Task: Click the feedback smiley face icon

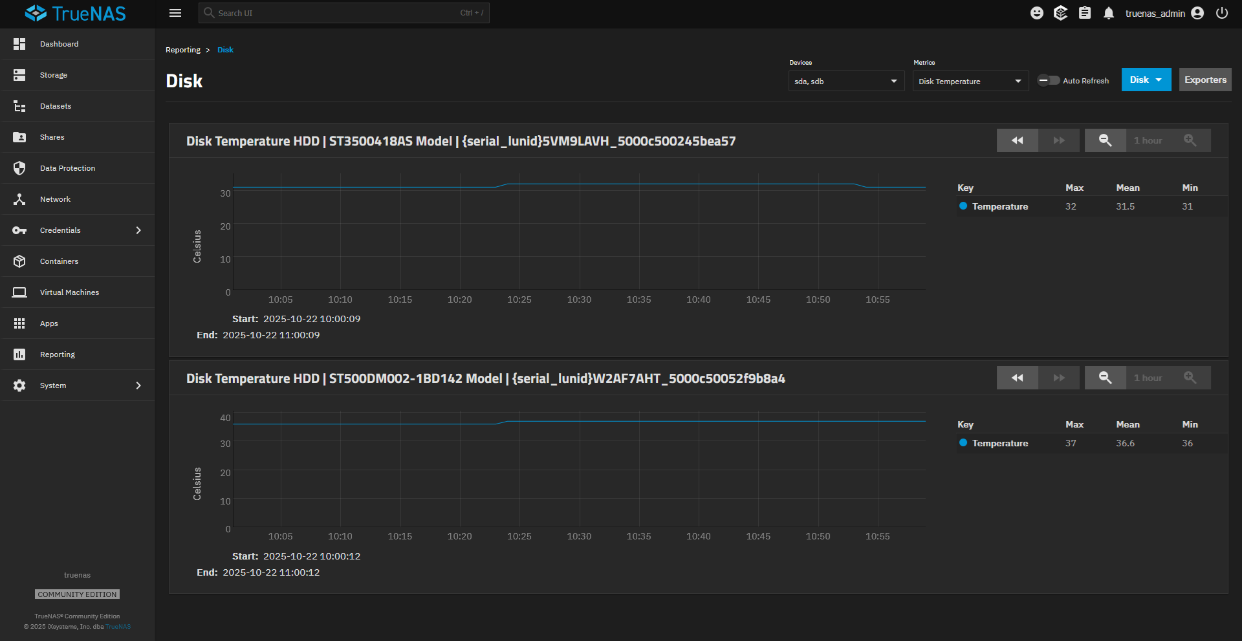Action: pyautogui.click(x=1036, y=14)
